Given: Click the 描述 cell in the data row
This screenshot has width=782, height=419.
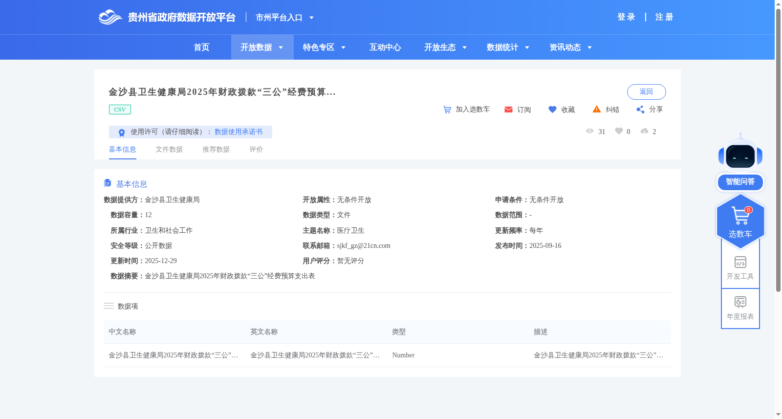Looking at the screenshot, I should (598, 355).
